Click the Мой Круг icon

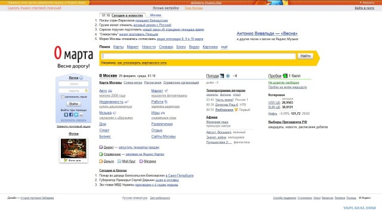click(x=119, y=161)
